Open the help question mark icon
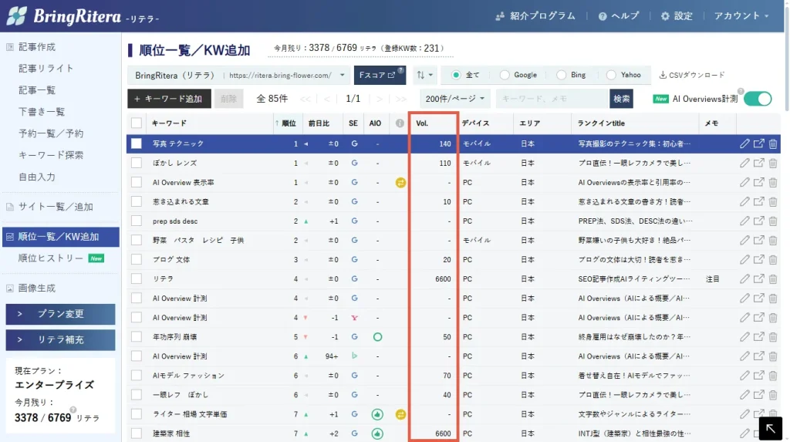 point(602,16)
